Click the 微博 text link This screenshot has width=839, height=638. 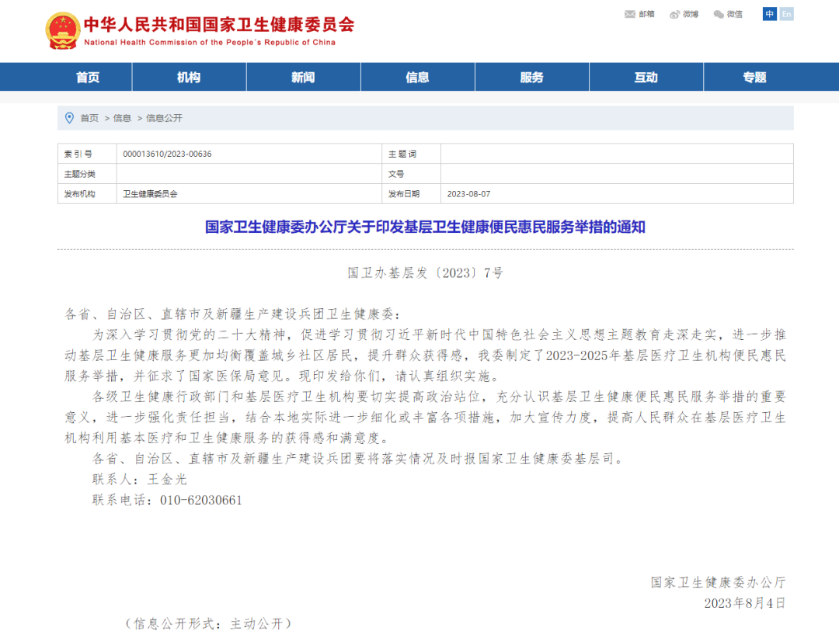pyautogui.click(x=691, y=14)
